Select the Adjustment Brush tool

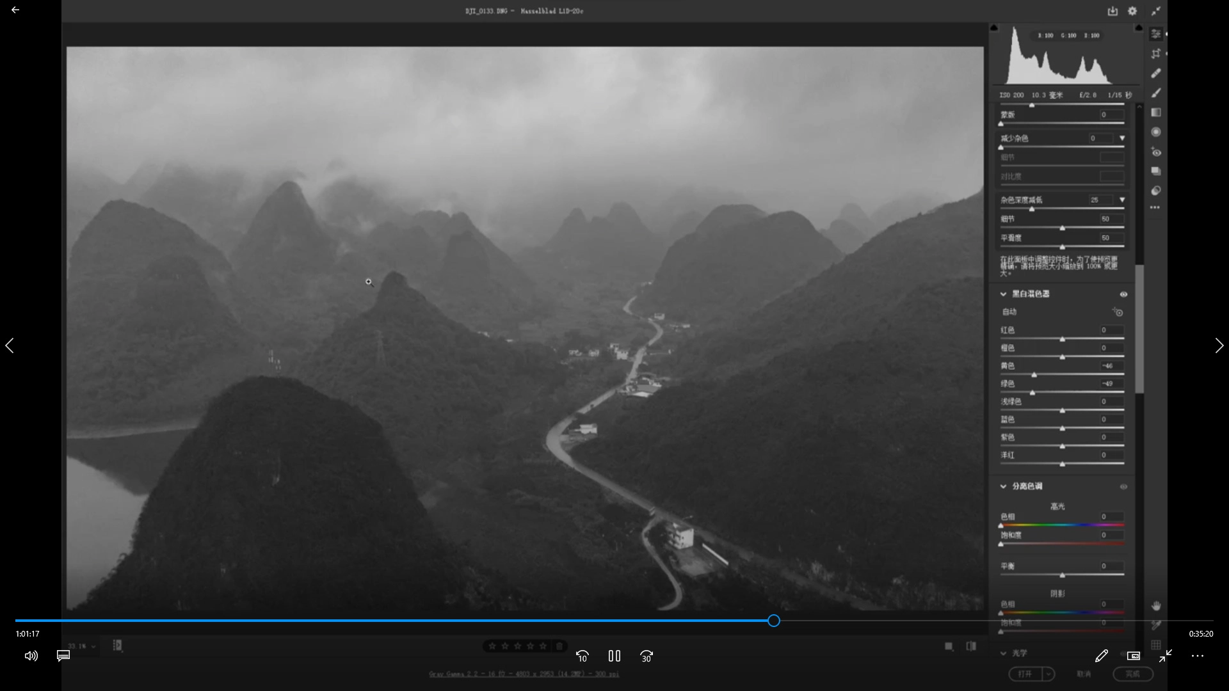(x=1156, y=93)
